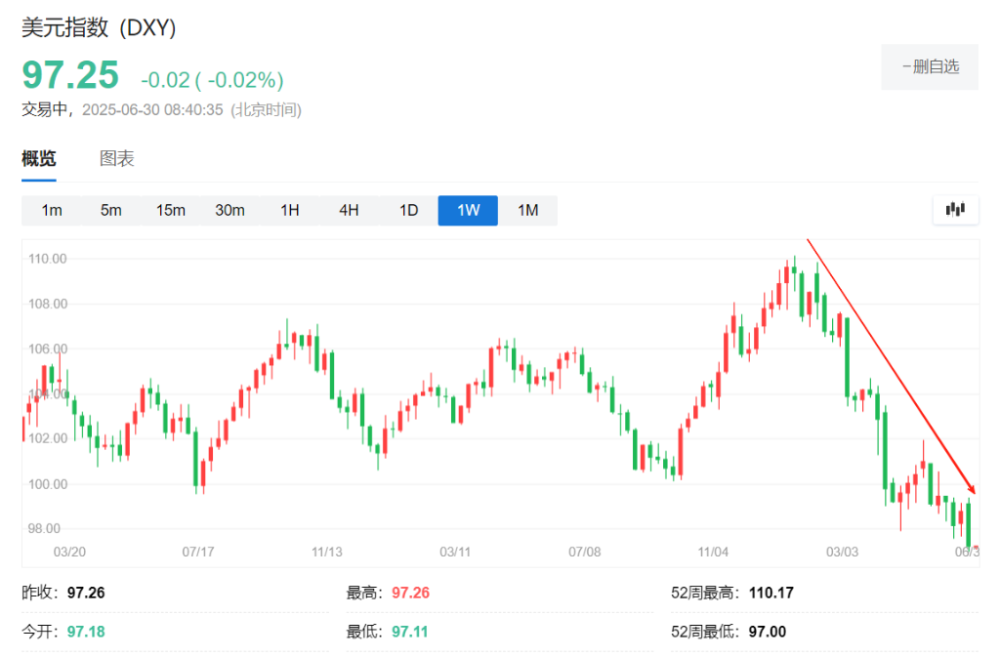
Task: Switch to the 1D daily chart
Action: pos(408,209)
